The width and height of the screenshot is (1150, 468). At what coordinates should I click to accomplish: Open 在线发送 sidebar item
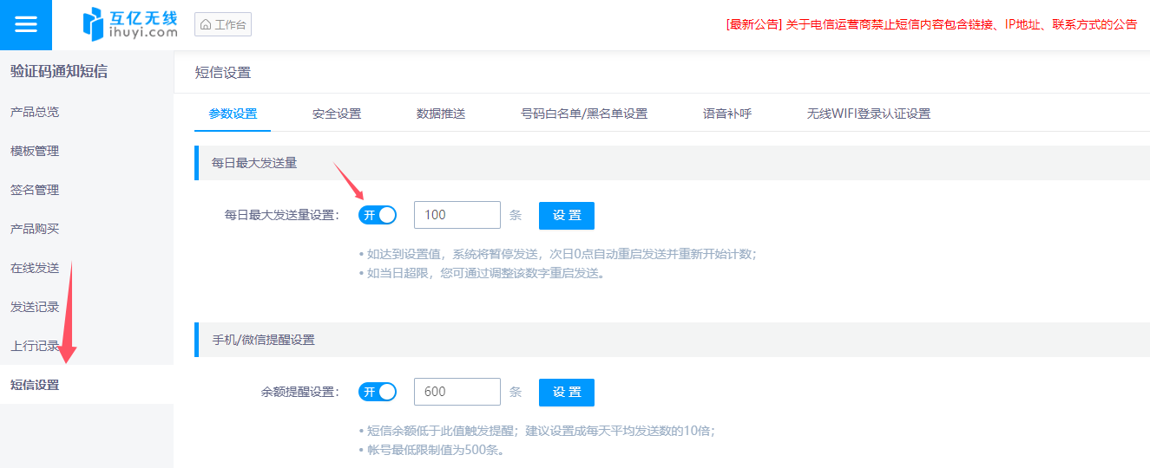pos(35,268)
